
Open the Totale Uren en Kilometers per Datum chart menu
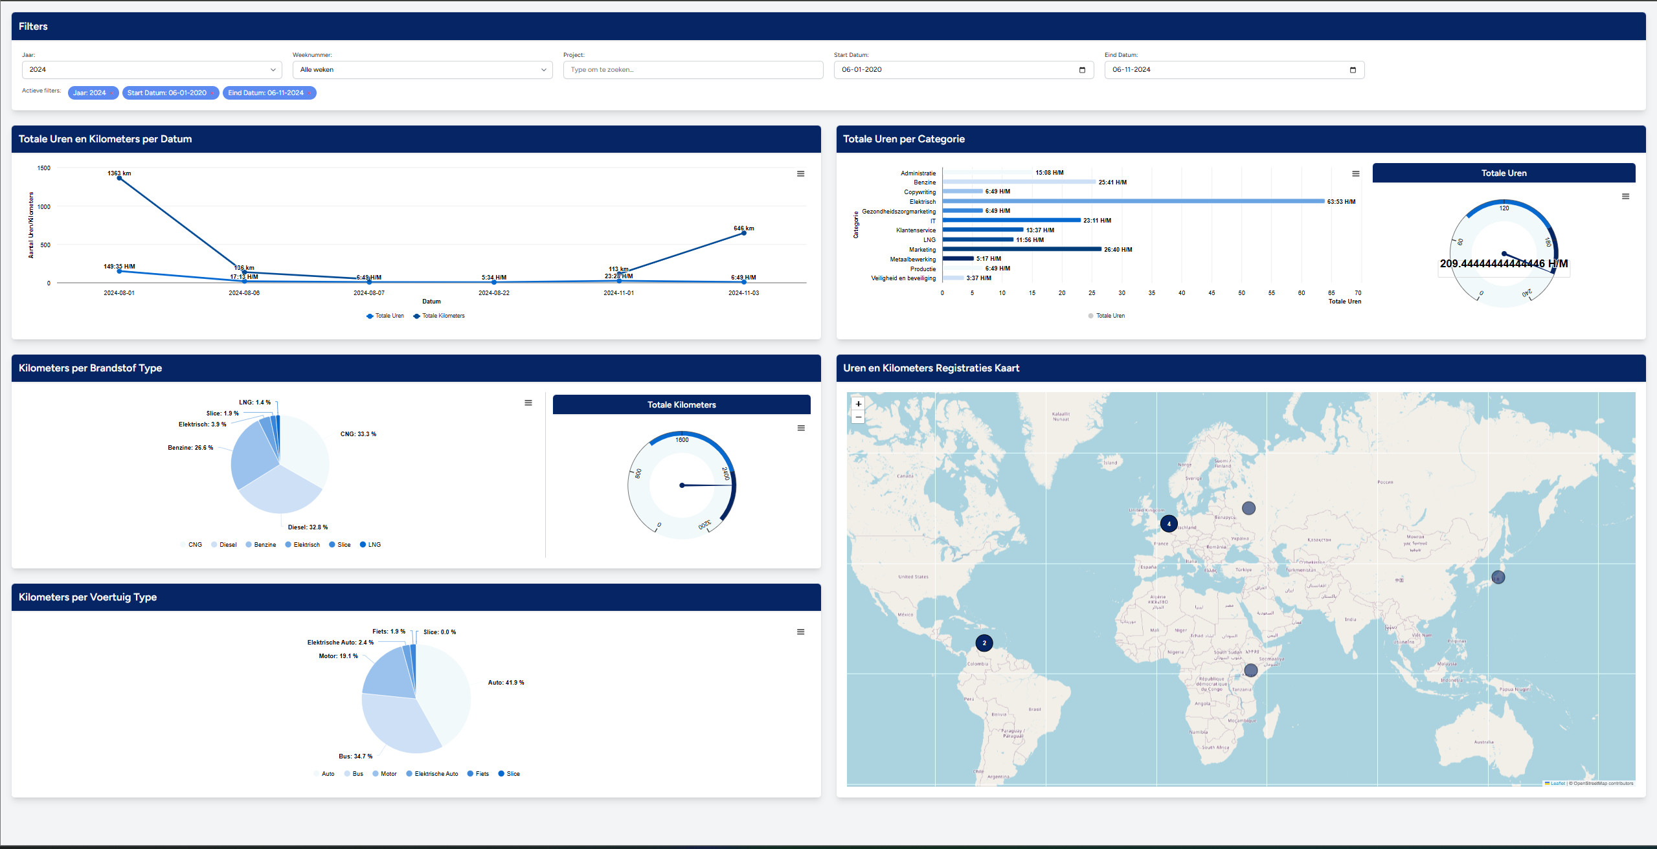pos(800,173)
